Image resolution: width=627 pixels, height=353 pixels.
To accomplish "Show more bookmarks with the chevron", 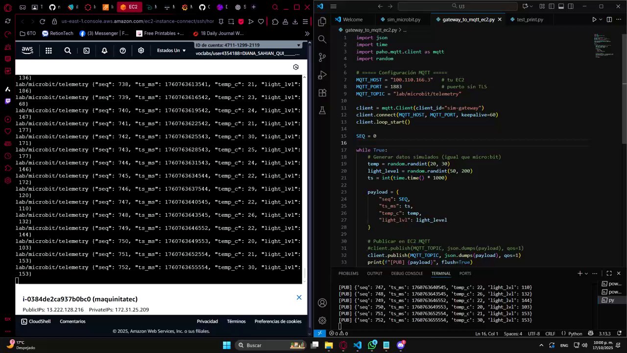I will (x=307, y=33).
